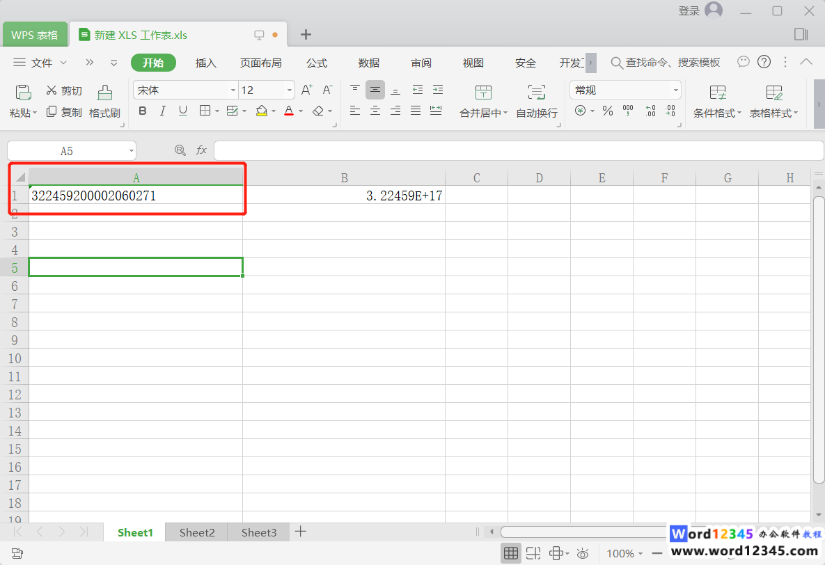Open Table Style (表格样式) menu

tap(773, 101)
